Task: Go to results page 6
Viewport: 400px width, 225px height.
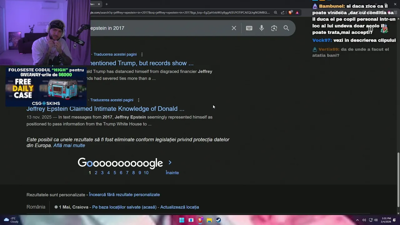Action: [121, 173]
